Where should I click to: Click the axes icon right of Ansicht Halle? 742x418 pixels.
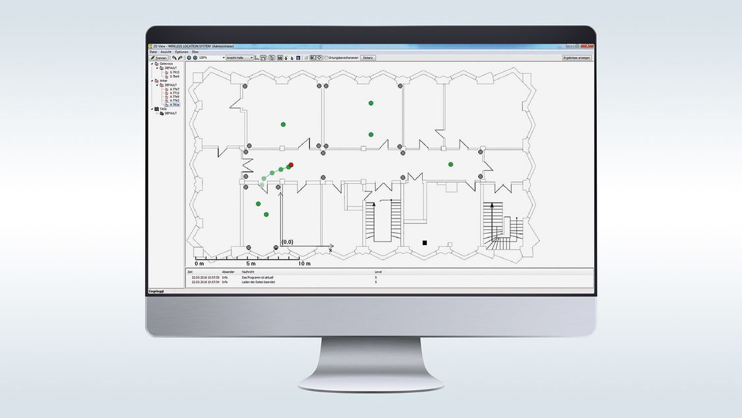[x=257, y=58]
